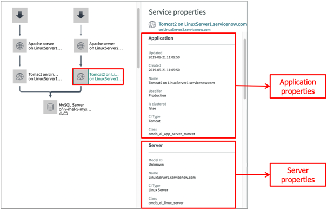The height and width of the screenshot is (210, 327).
Task: Select the MySQL Server database icon
Action: coord(50,107)
